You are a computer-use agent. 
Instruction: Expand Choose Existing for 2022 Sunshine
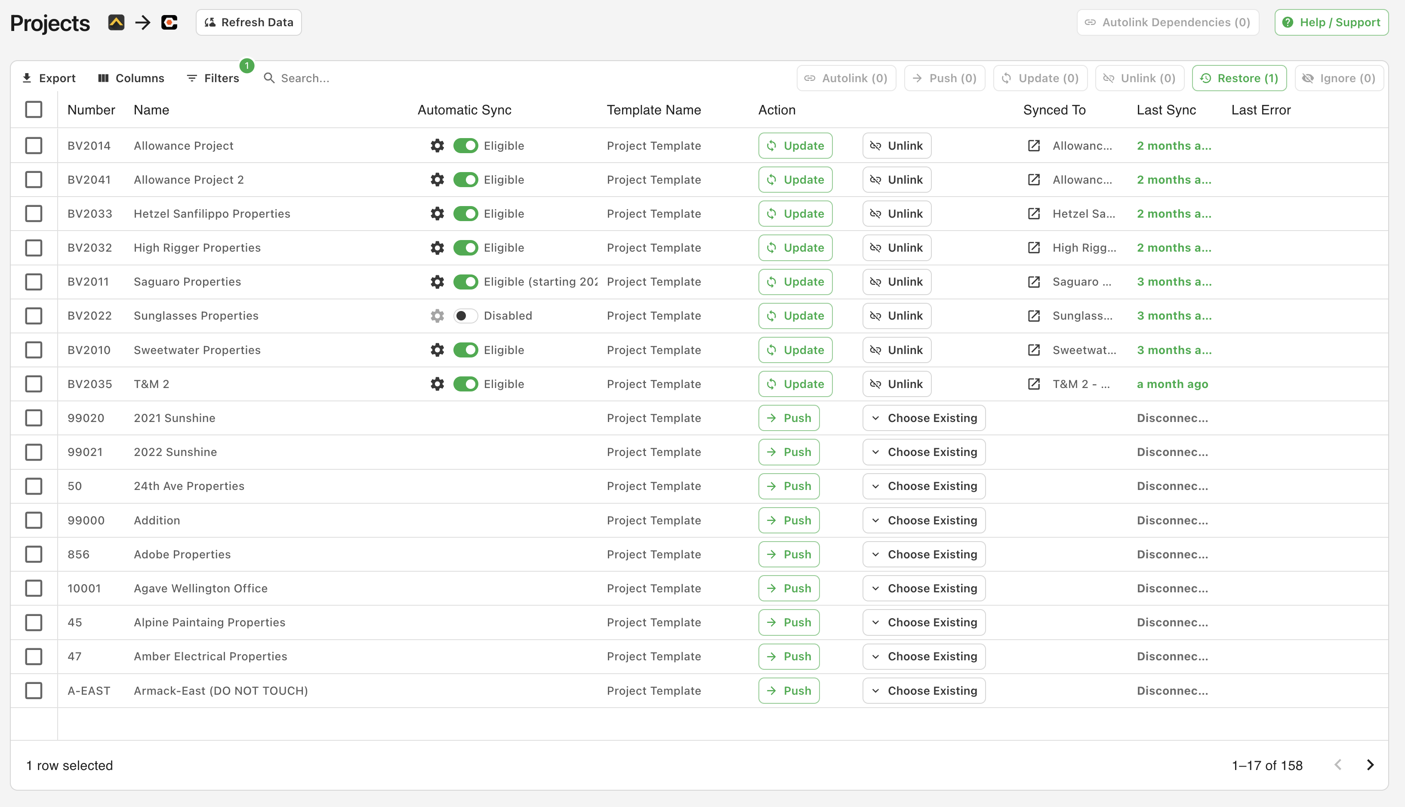pos(924,452)
